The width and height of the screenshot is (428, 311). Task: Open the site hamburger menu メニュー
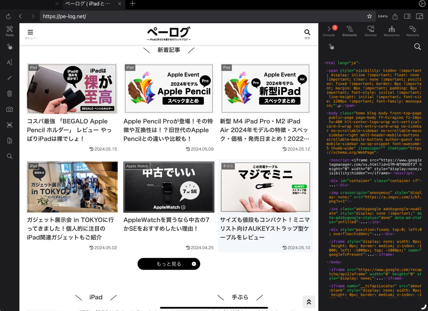click(30, 34)
